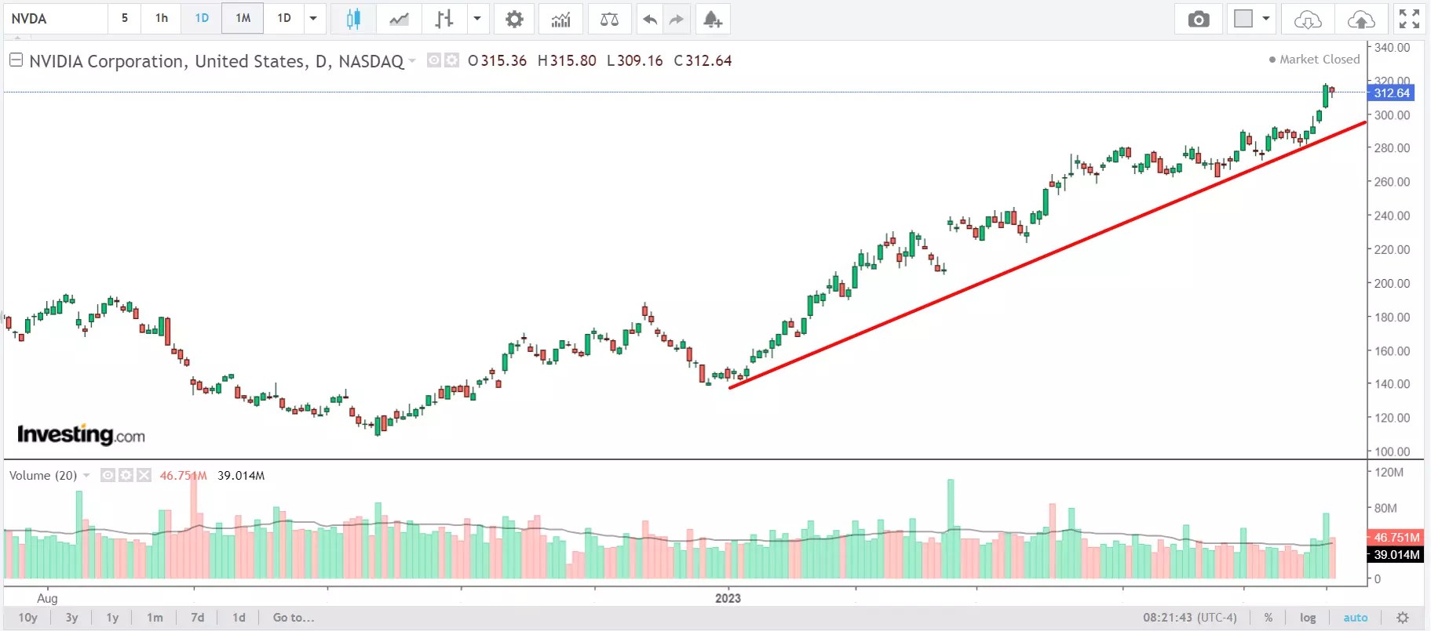This screenshot has width=1431, height=631.
Task: Redo the last chart action
Action: 677,19
